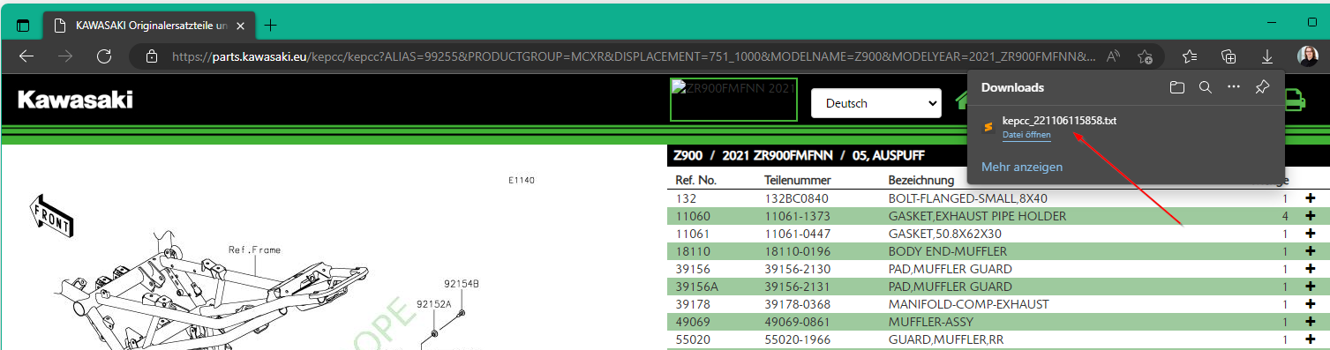This screenshot has width=1330, height=350.
Task: Click the kepcc_221106115858.txt file name
Action: tap(1060, 121)
